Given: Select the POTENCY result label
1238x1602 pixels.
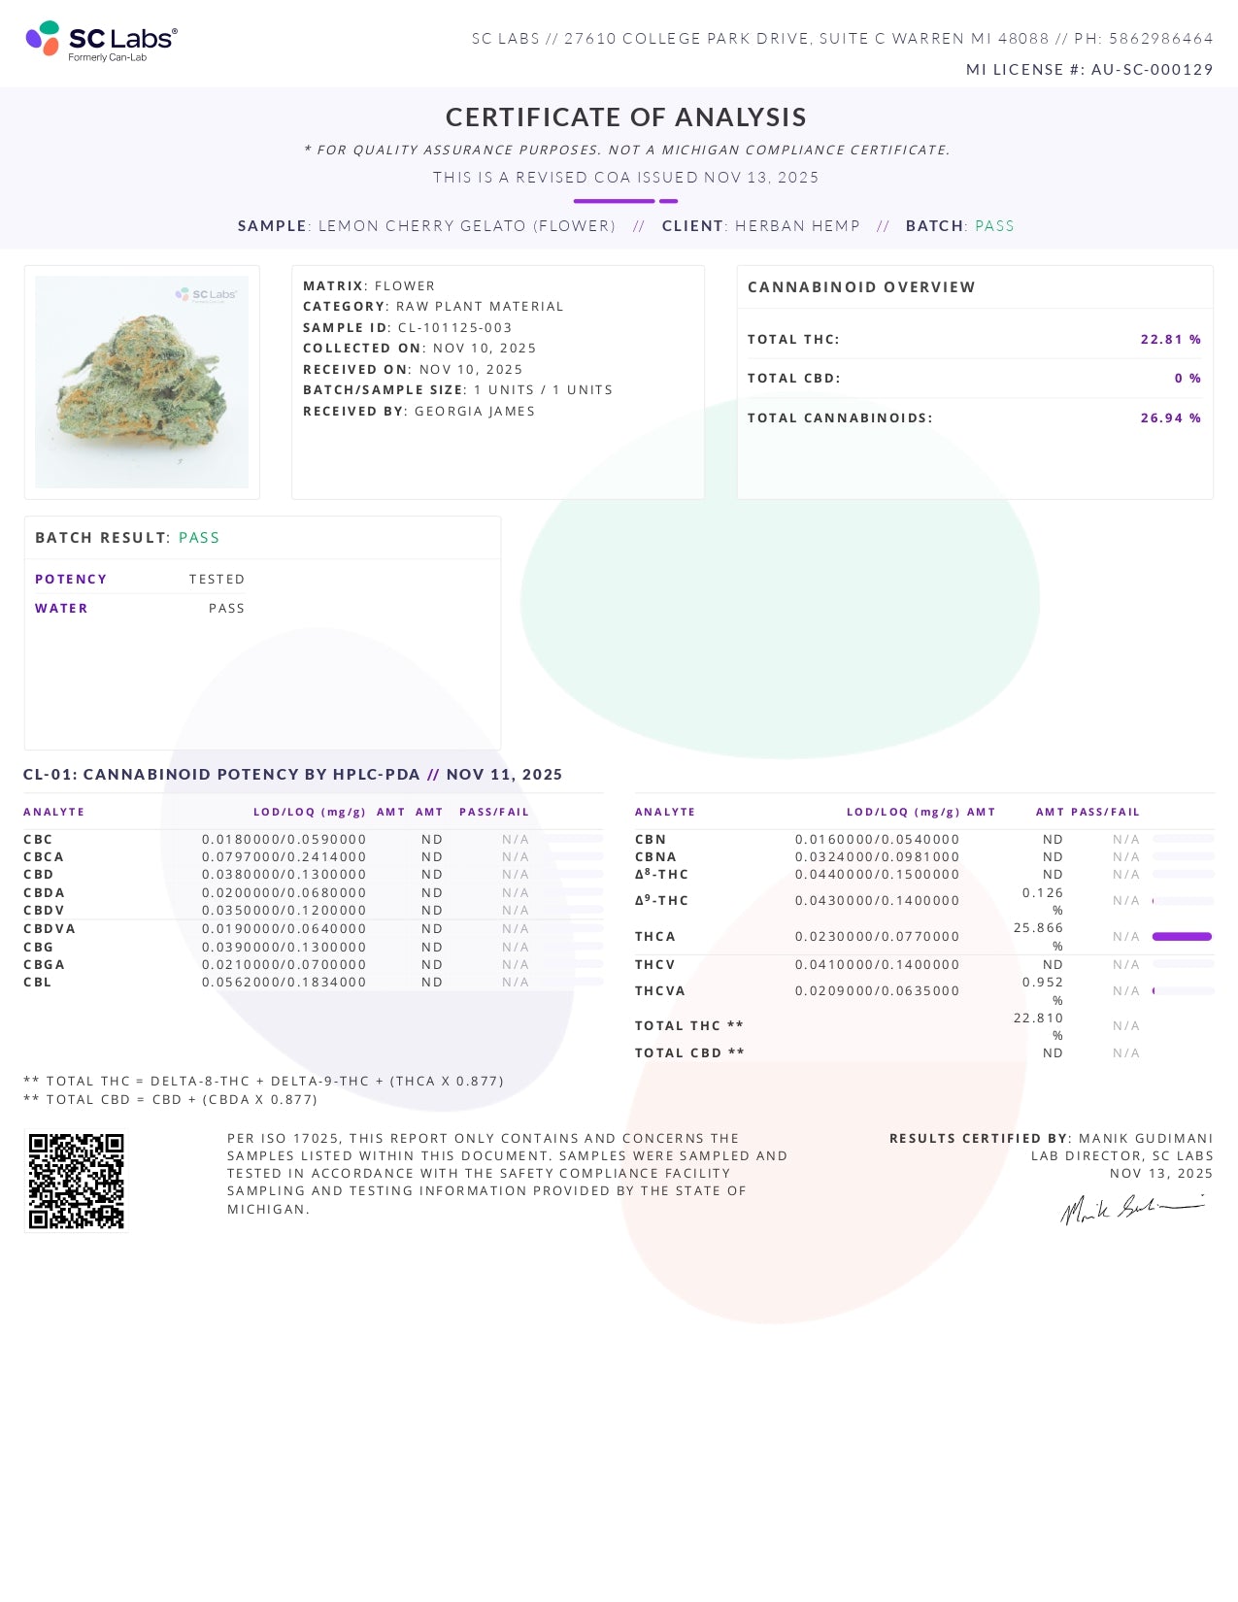Looking at the screenshot, I should point(71,580).
